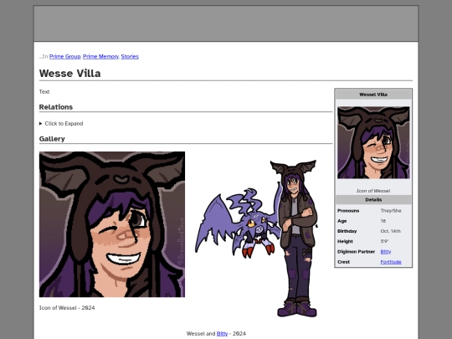Click the Relations section heading
Screen dimensions: 452x339
(56, 107)
